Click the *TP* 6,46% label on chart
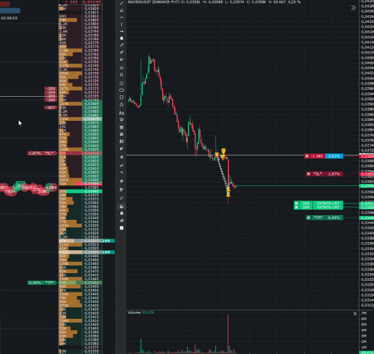The image size is (374, 354). 327,218
